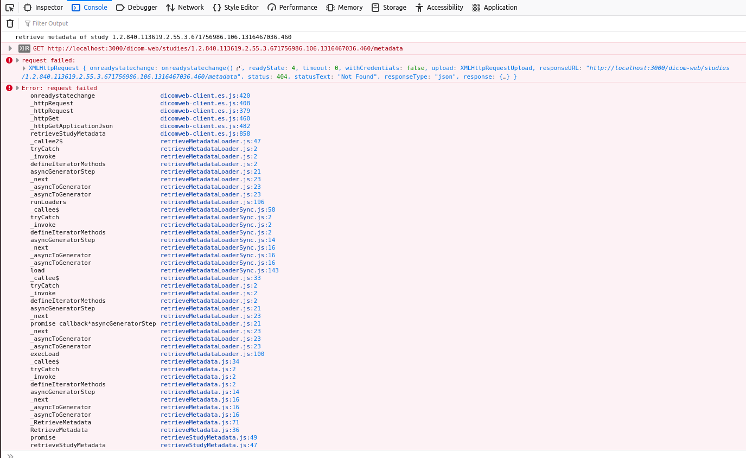The width and height of the screenshot is (746, 458).
Task: Click the Style Editor braces icon
Action: (217, 7)
